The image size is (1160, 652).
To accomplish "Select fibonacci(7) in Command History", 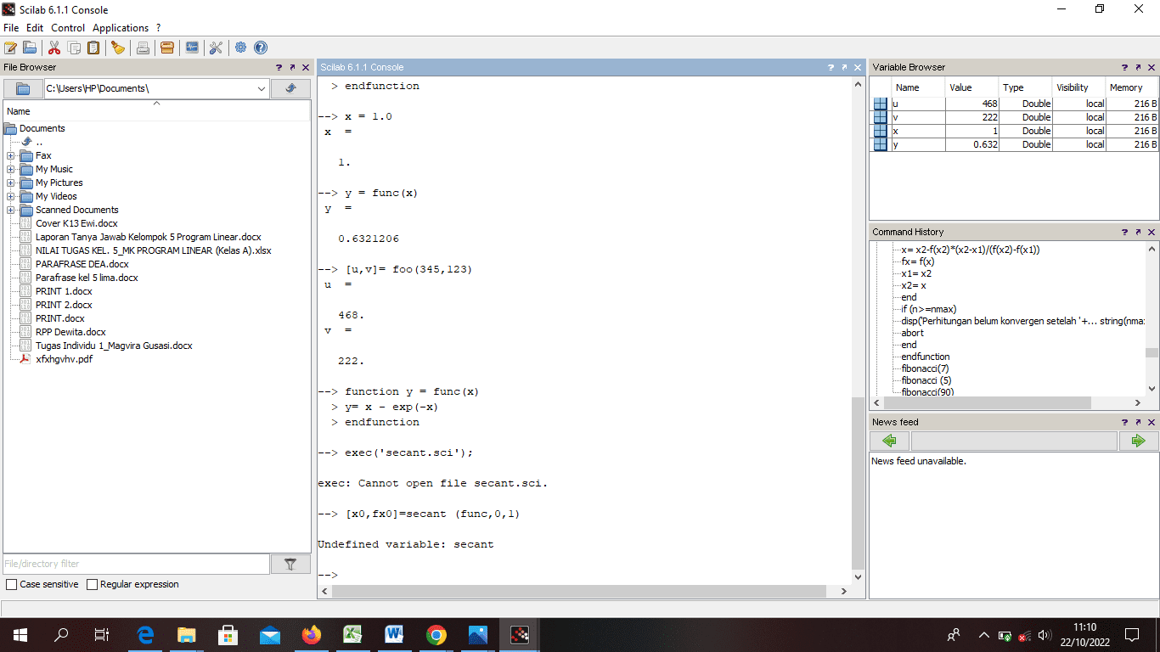I will pos(925,368).
